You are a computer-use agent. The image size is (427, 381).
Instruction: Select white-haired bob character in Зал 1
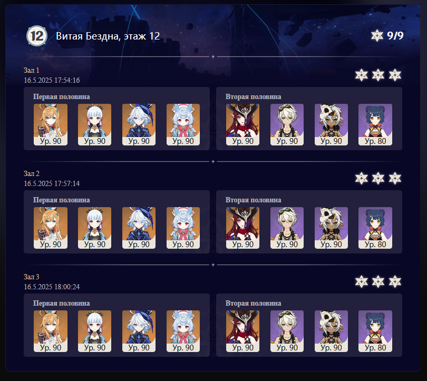point(94,124)
